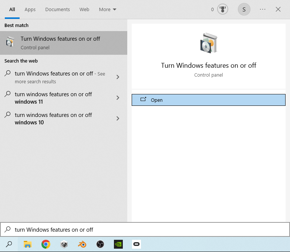The width and height of the screenshot is (290, 252).
Task: Select 'turn windows features on or off windows 10'
Action: click(x=64, y=118)
